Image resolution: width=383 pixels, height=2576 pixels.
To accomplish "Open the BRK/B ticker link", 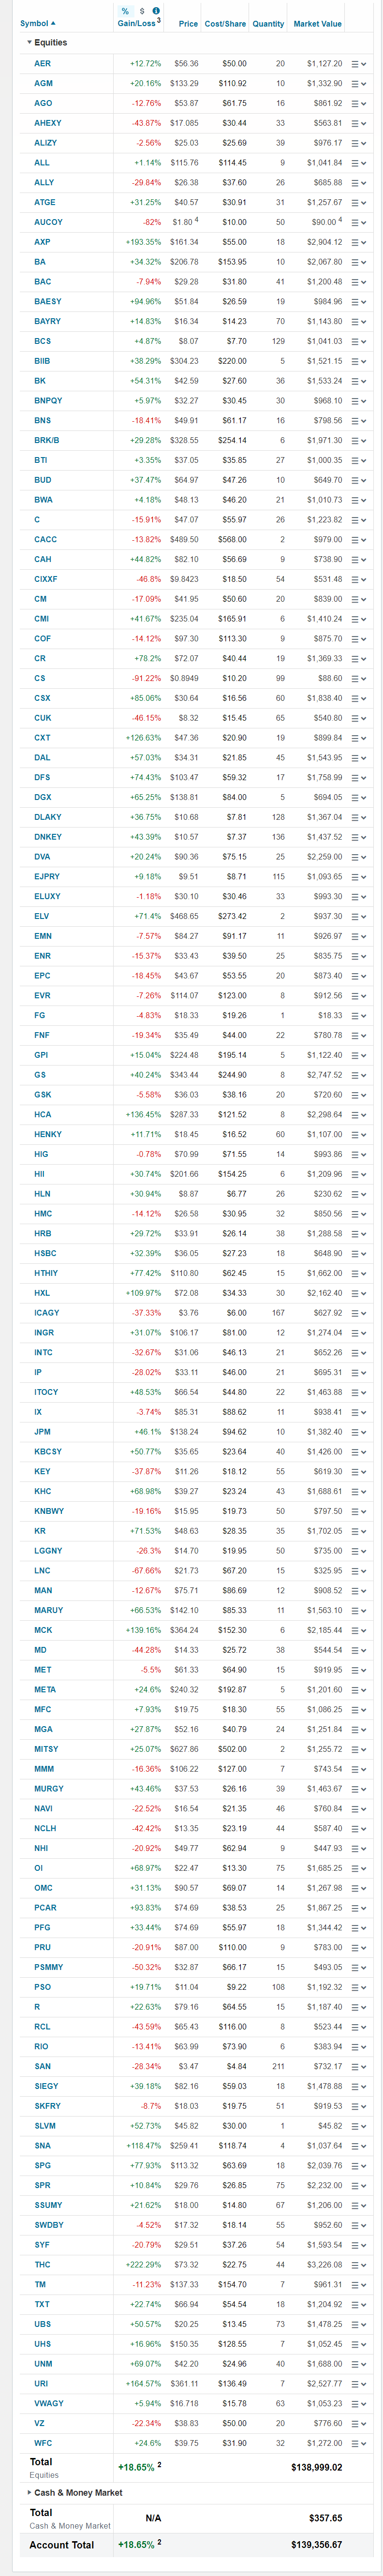I will (46, 440).
